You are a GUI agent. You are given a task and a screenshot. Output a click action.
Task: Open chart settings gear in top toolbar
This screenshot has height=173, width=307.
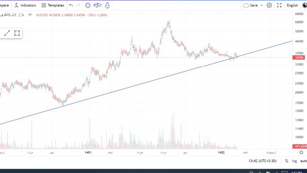pyautogui.click(x=269, y=5)
